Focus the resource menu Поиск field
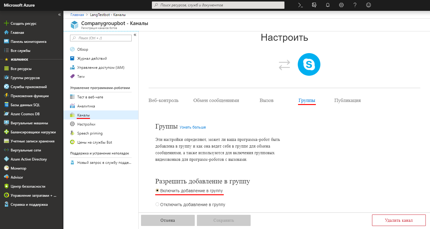The height and width of the screenshot is (229, 430). 101,38
